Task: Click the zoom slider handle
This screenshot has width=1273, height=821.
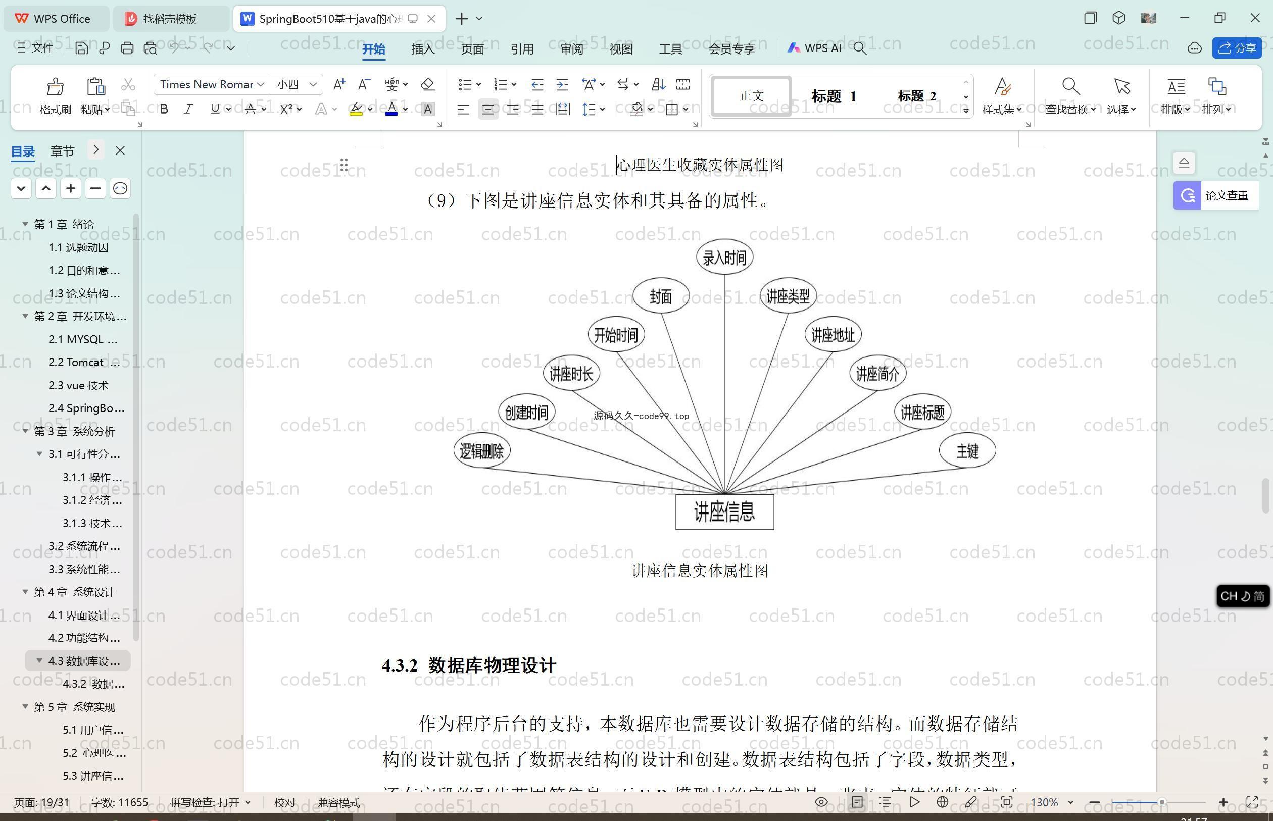Action: pyautogui.click(x=1161, y=802)
